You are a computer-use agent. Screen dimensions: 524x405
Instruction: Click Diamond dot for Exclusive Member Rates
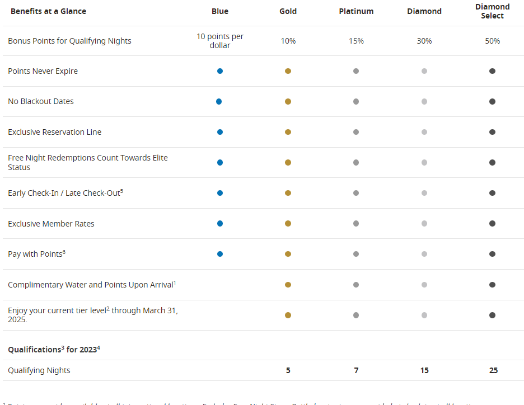pos(424,224)
